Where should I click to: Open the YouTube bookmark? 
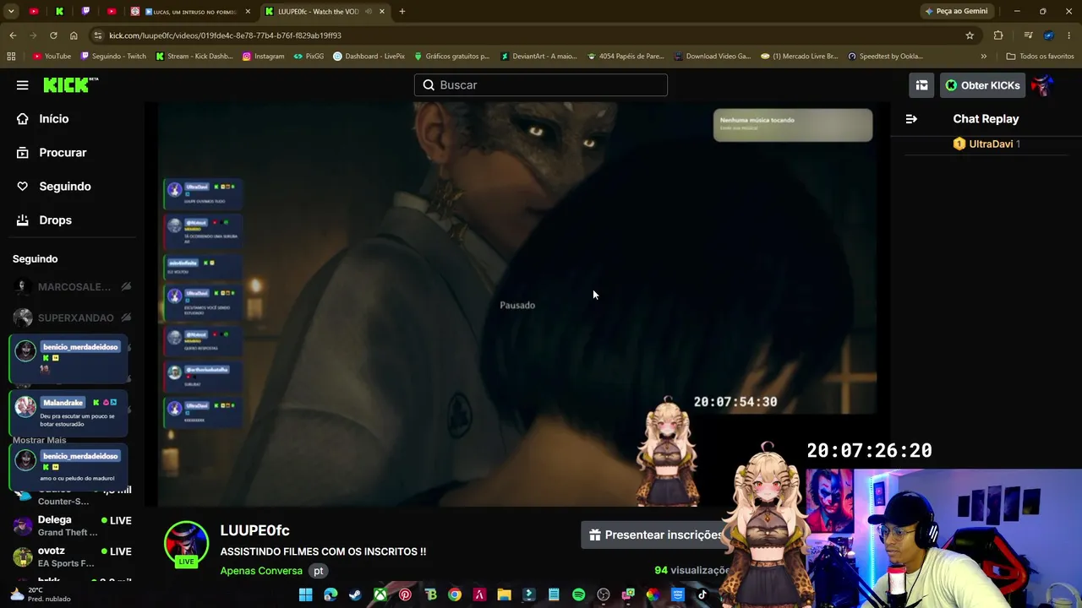[x=52, y=57]
